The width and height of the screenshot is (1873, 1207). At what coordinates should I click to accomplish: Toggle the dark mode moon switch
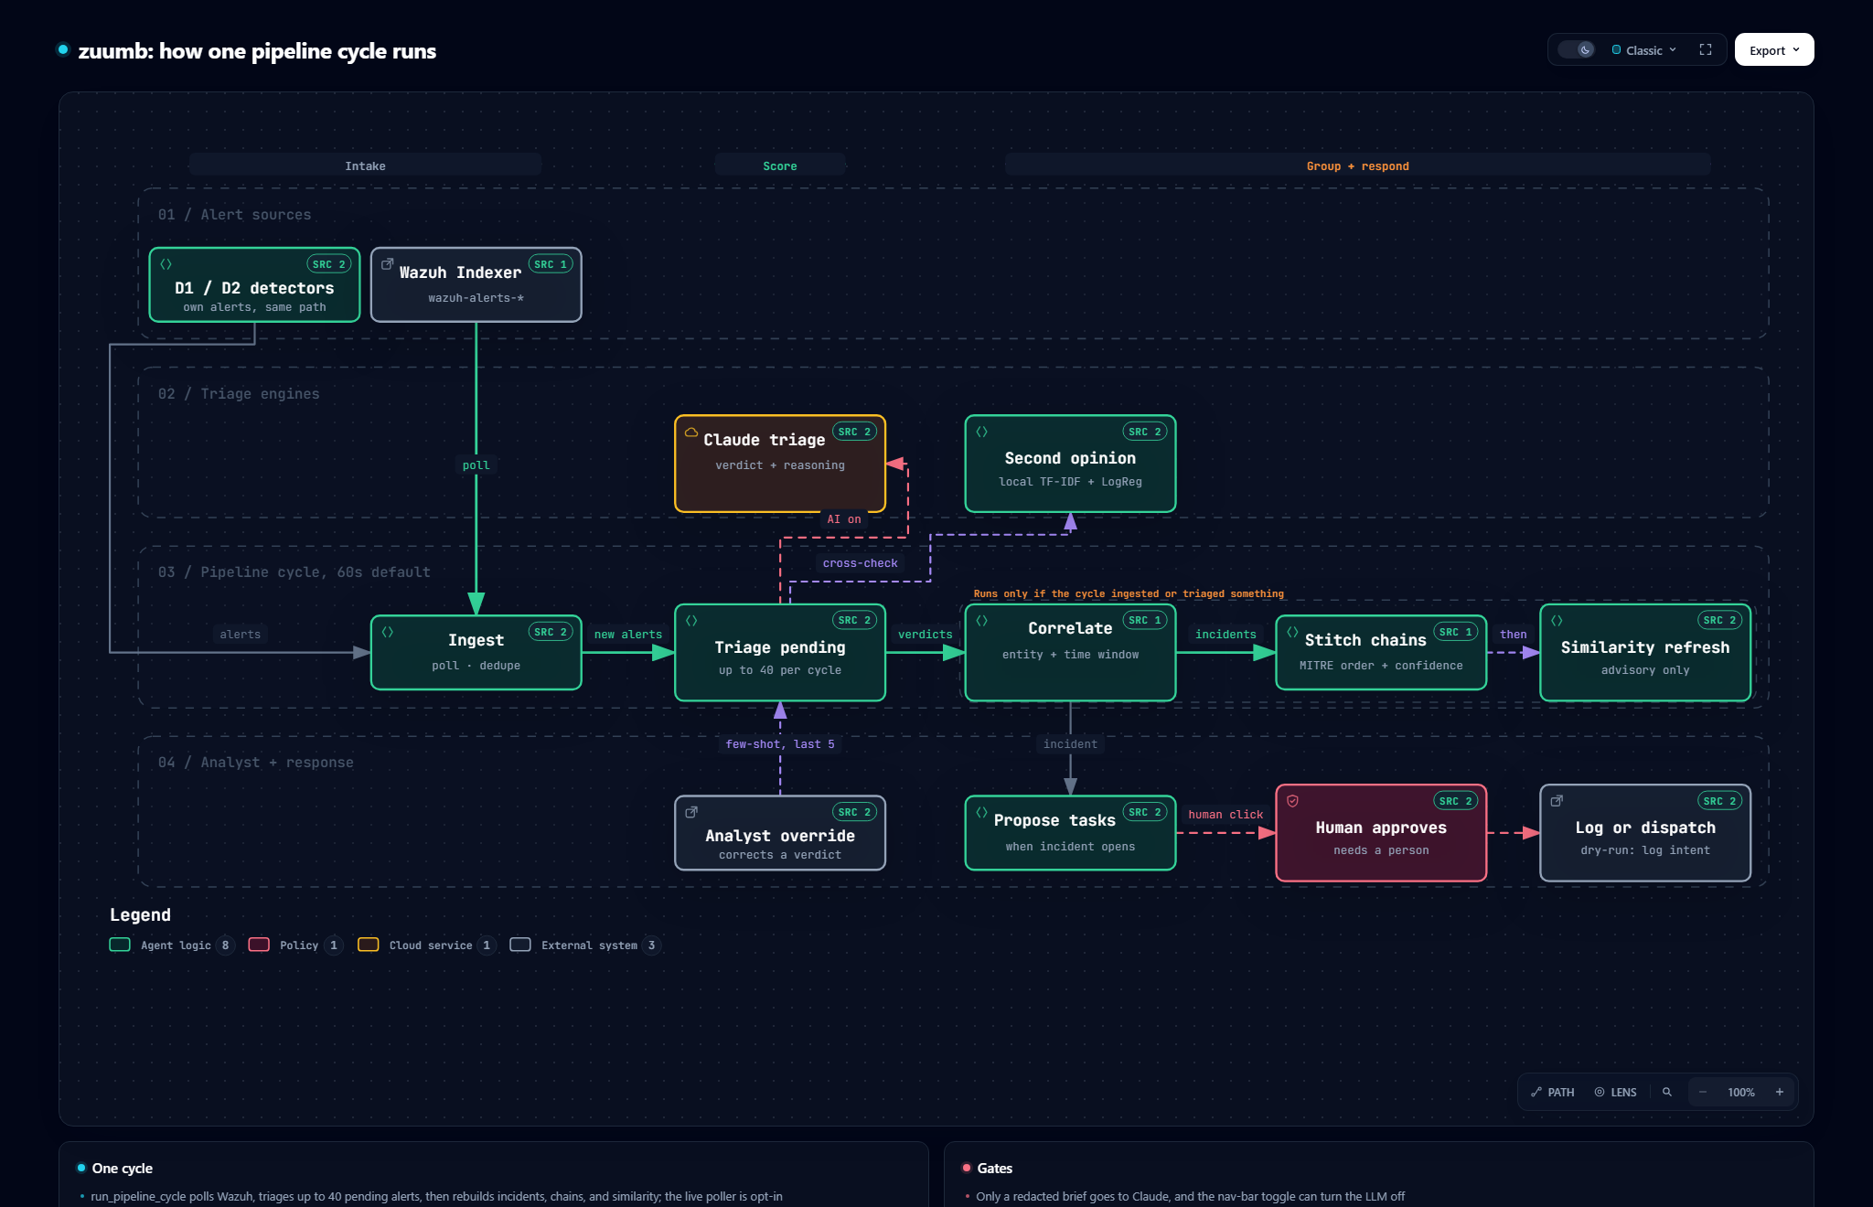[1577, 50]
